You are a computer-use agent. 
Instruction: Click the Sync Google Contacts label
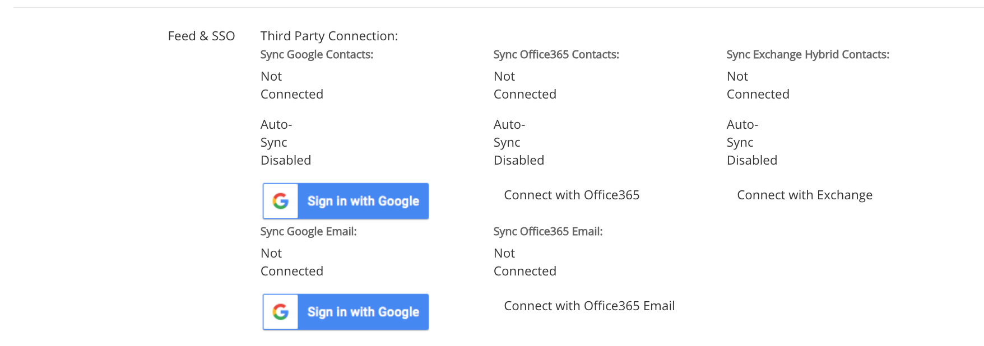coord(317,54)
